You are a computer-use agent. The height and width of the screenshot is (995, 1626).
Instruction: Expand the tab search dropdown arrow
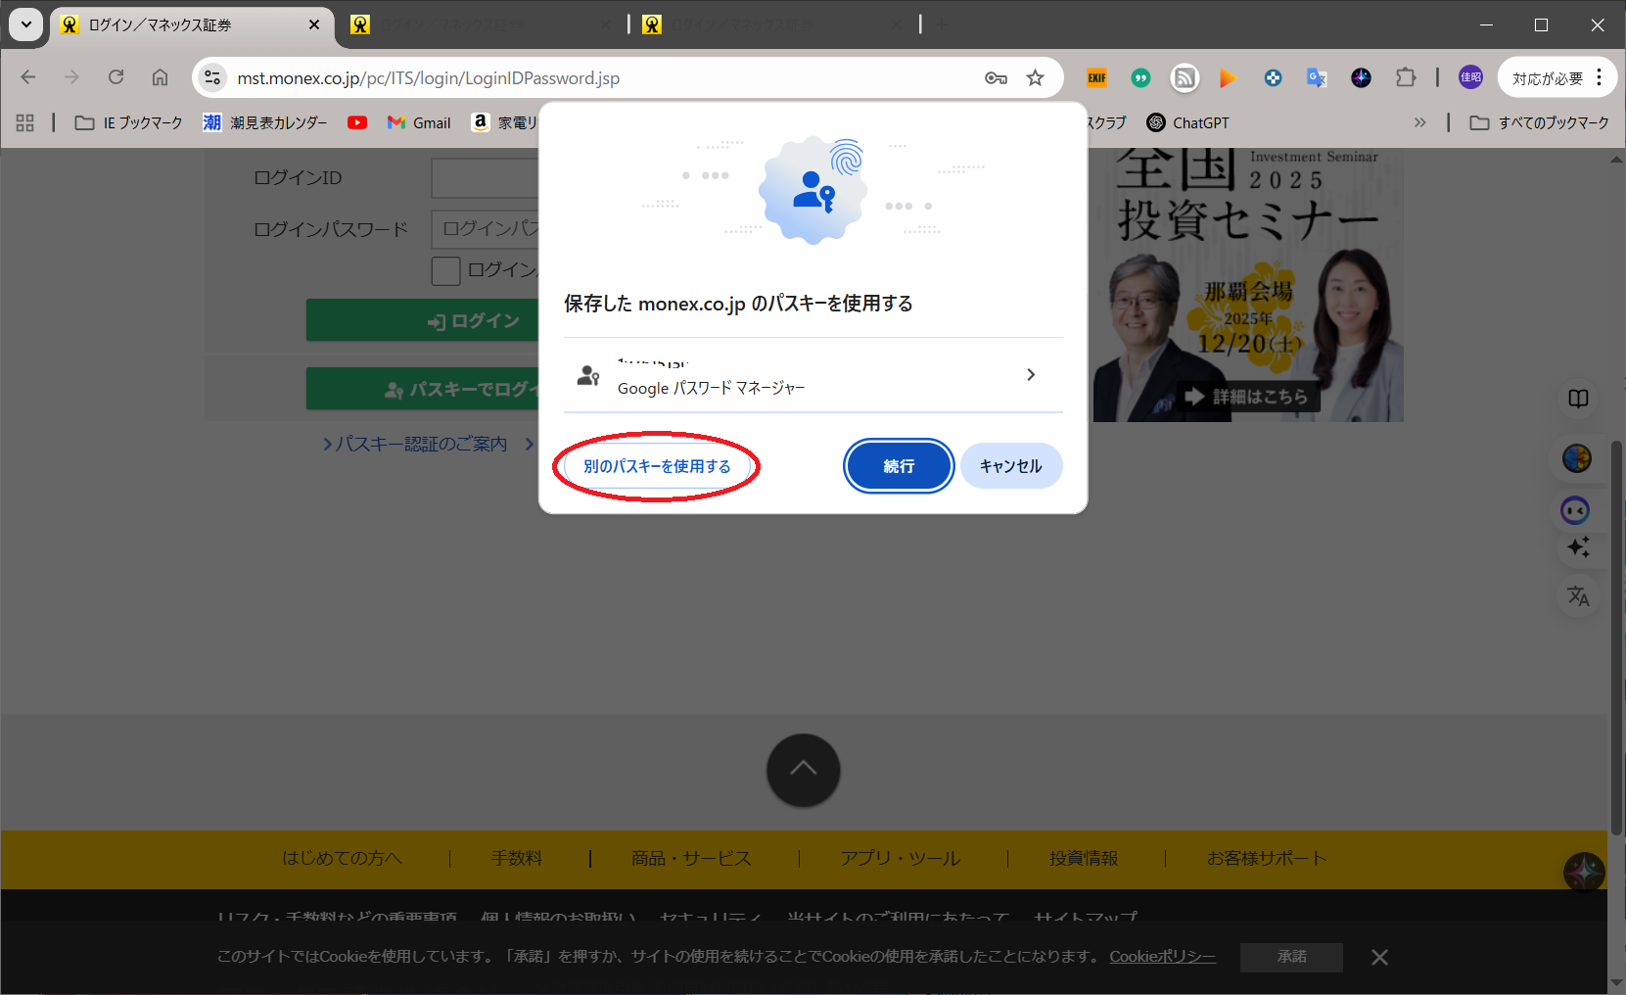click(x=25, y=24)
